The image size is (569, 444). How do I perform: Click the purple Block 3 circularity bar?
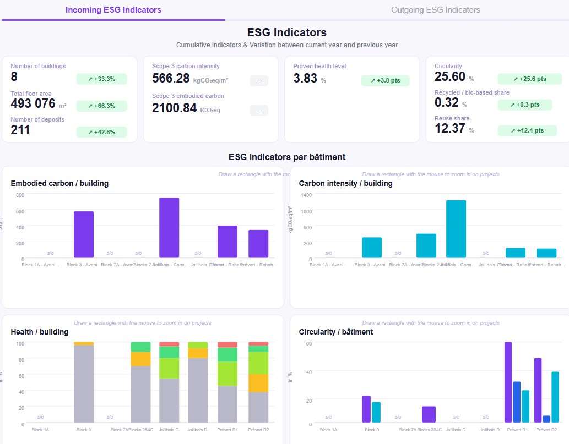click(366, 409)
